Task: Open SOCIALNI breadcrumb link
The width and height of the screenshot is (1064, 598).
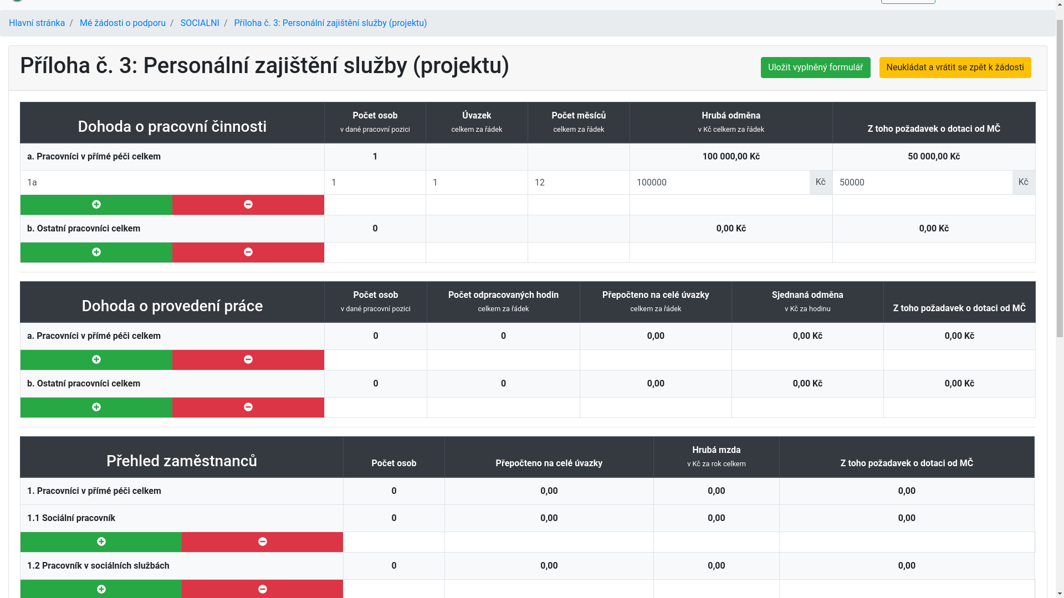Action: click(x=199, y=23)
